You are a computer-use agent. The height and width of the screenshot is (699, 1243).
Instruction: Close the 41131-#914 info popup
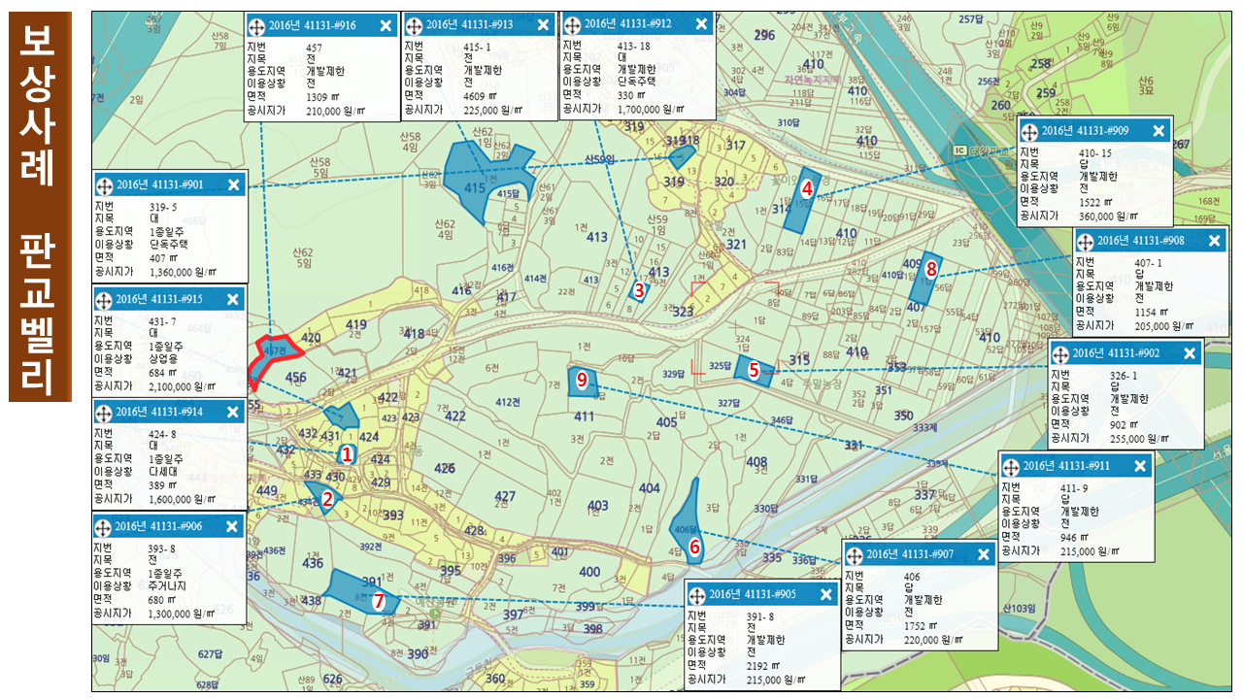tap(232, 412)
